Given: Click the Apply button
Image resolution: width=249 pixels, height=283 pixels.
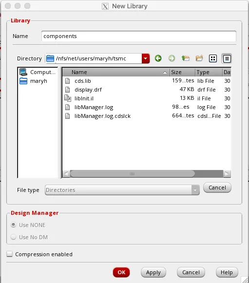Looking at the screenshot, I should pyautogui.click(x=153, y=272).
